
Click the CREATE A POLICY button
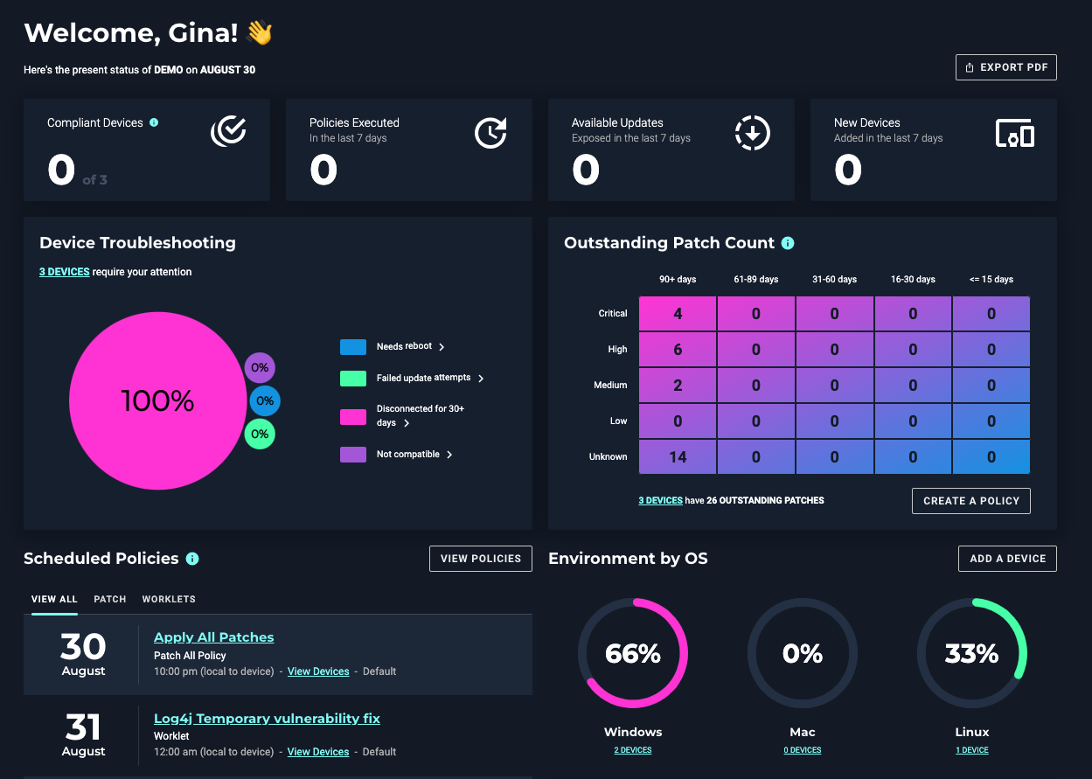(x=970, y=500)
